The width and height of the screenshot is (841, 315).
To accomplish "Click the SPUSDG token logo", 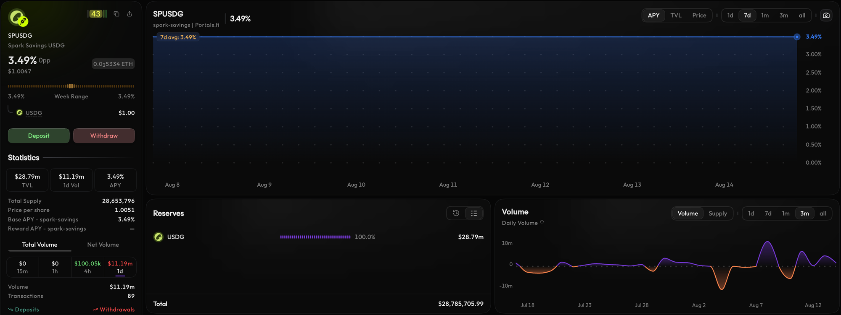I will coord(18,18).
